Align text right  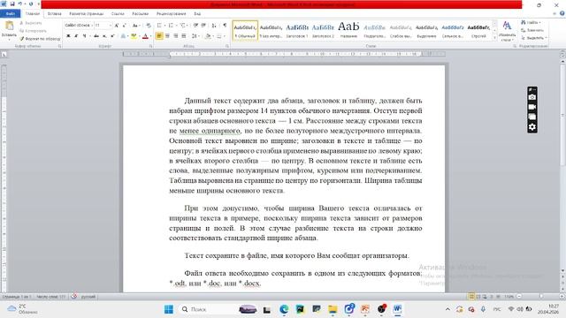tap(175, 35)
